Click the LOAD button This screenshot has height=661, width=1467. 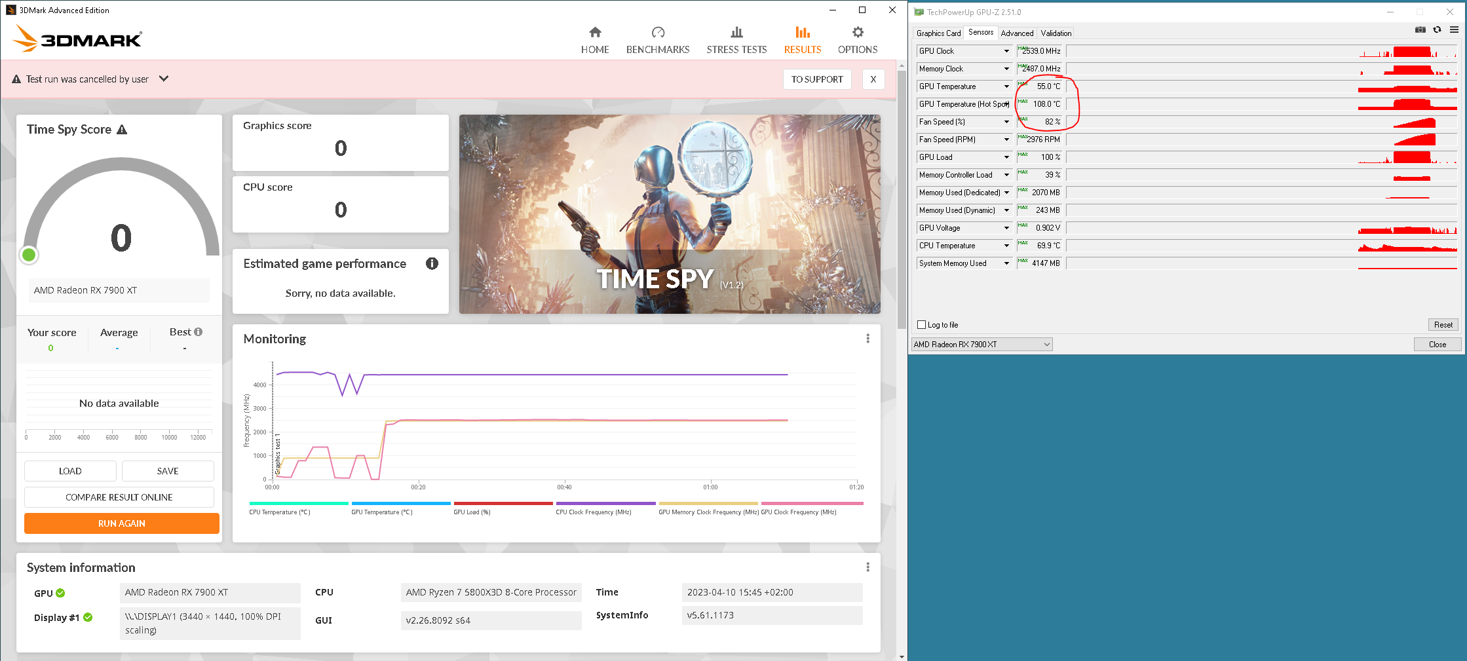point(70,471)
